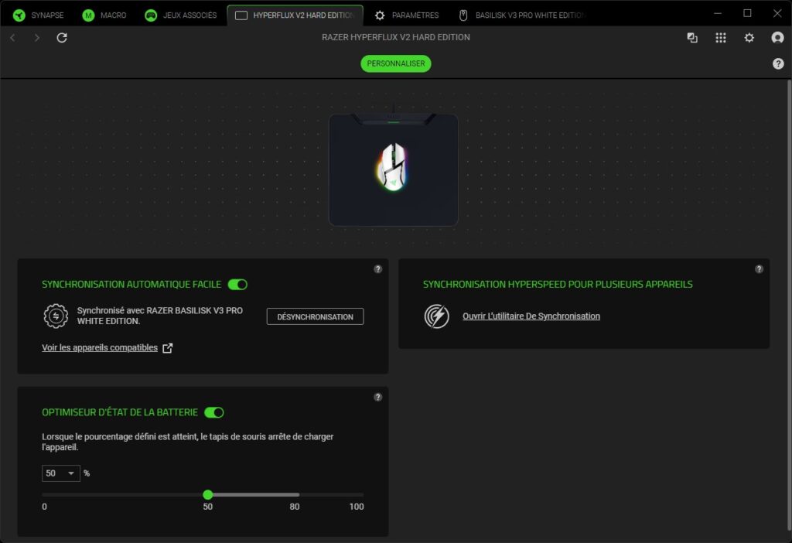Click the mouse mat device image
Image resolution: width=792 pixels, height=543 pixels.
point(394,169)
